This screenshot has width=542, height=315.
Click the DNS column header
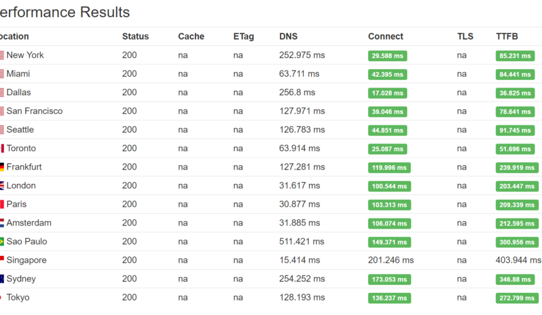click(x=288, y=37)
